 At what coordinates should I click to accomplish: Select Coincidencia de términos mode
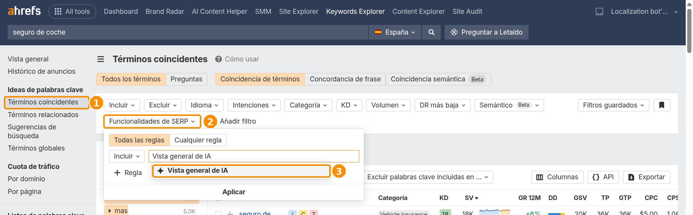[260, 79]
